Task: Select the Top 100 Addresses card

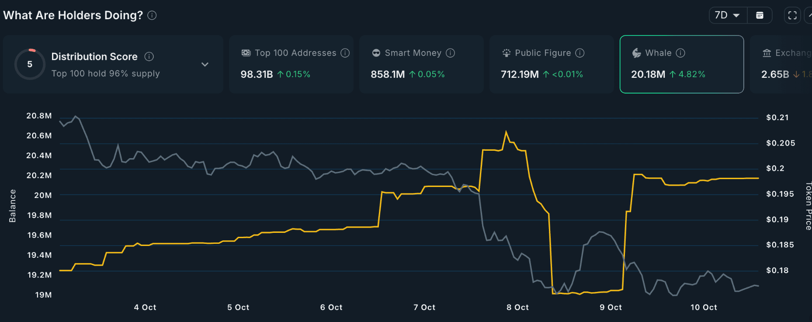Action: pyautogui.click(x=291, y=64)
